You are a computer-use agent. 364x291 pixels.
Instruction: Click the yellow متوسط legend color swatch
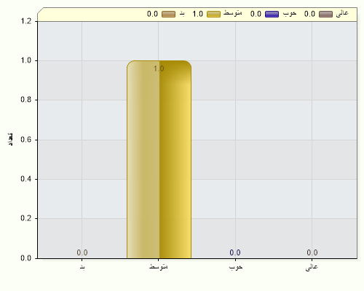point(213,14)
